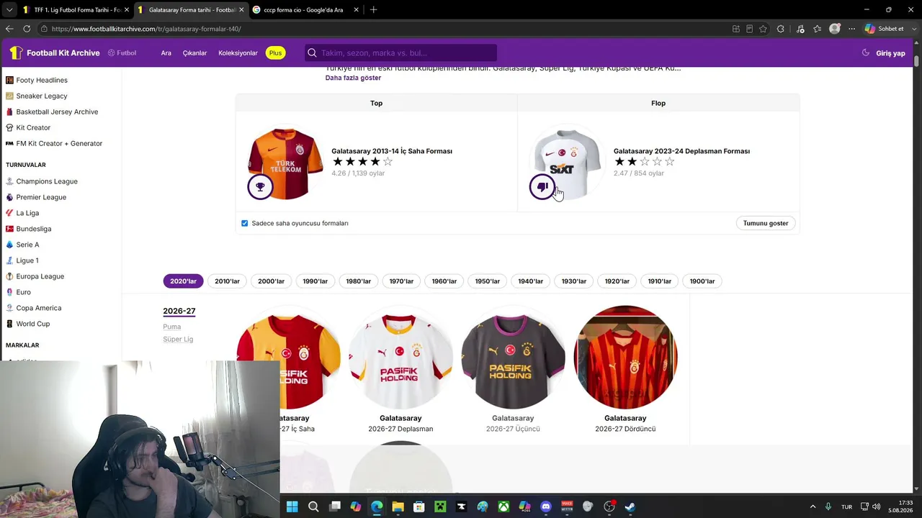Viewport: 922px width, 518px height.
Task: Open the Çıkanlar menu item
Action: coord(194,53)
